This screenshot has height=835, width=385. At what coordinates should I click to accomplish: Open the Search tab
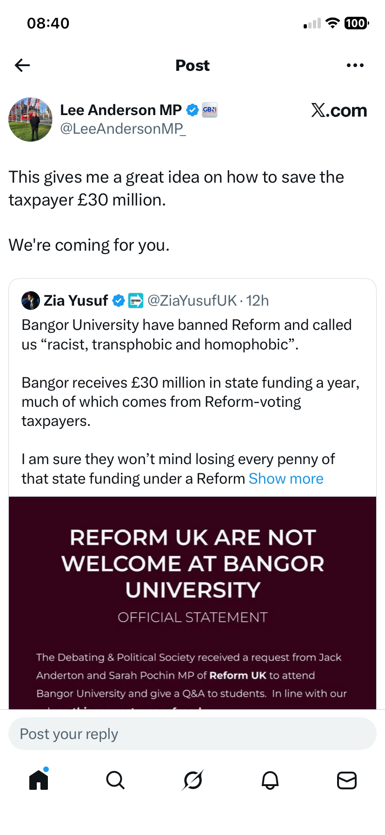[x=115, y=780]
